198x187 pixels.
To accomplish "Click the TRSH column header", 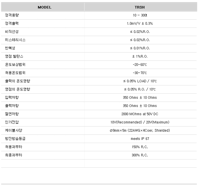I will 140,7.
